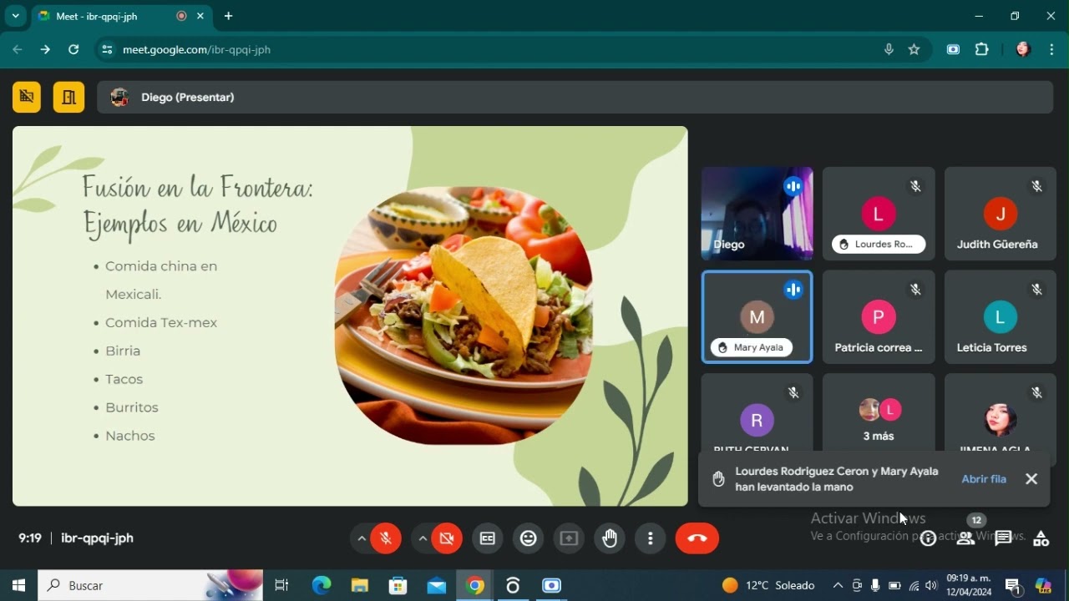Viewport: 1069px width, 601px height.
Task: Open the three-dot more options menu
Action: [x=651, y=538]
